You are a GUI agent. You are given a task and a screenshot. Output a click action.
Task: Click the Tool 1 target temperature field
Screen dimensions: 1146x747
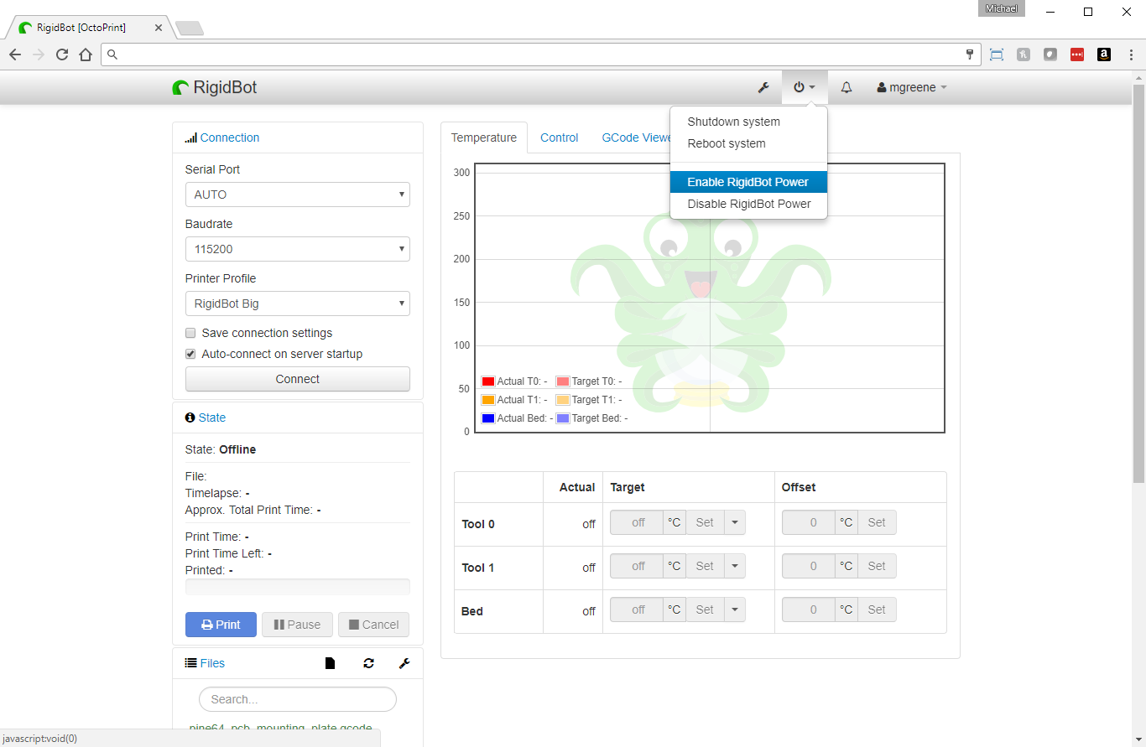[x=637, y=566]
